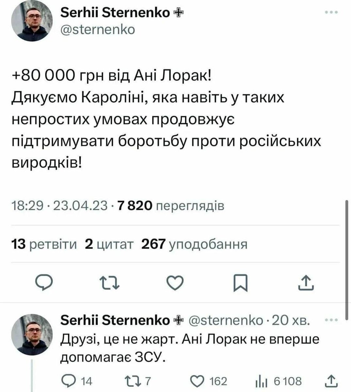Like the reply with 162 likes
Viewport: 351px width, 392px height.
point(208,381)
